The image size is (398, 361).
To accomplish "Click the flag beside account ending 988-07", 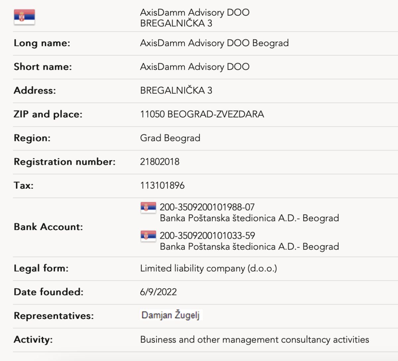I will pyautogui.click(x=148, y=208).
